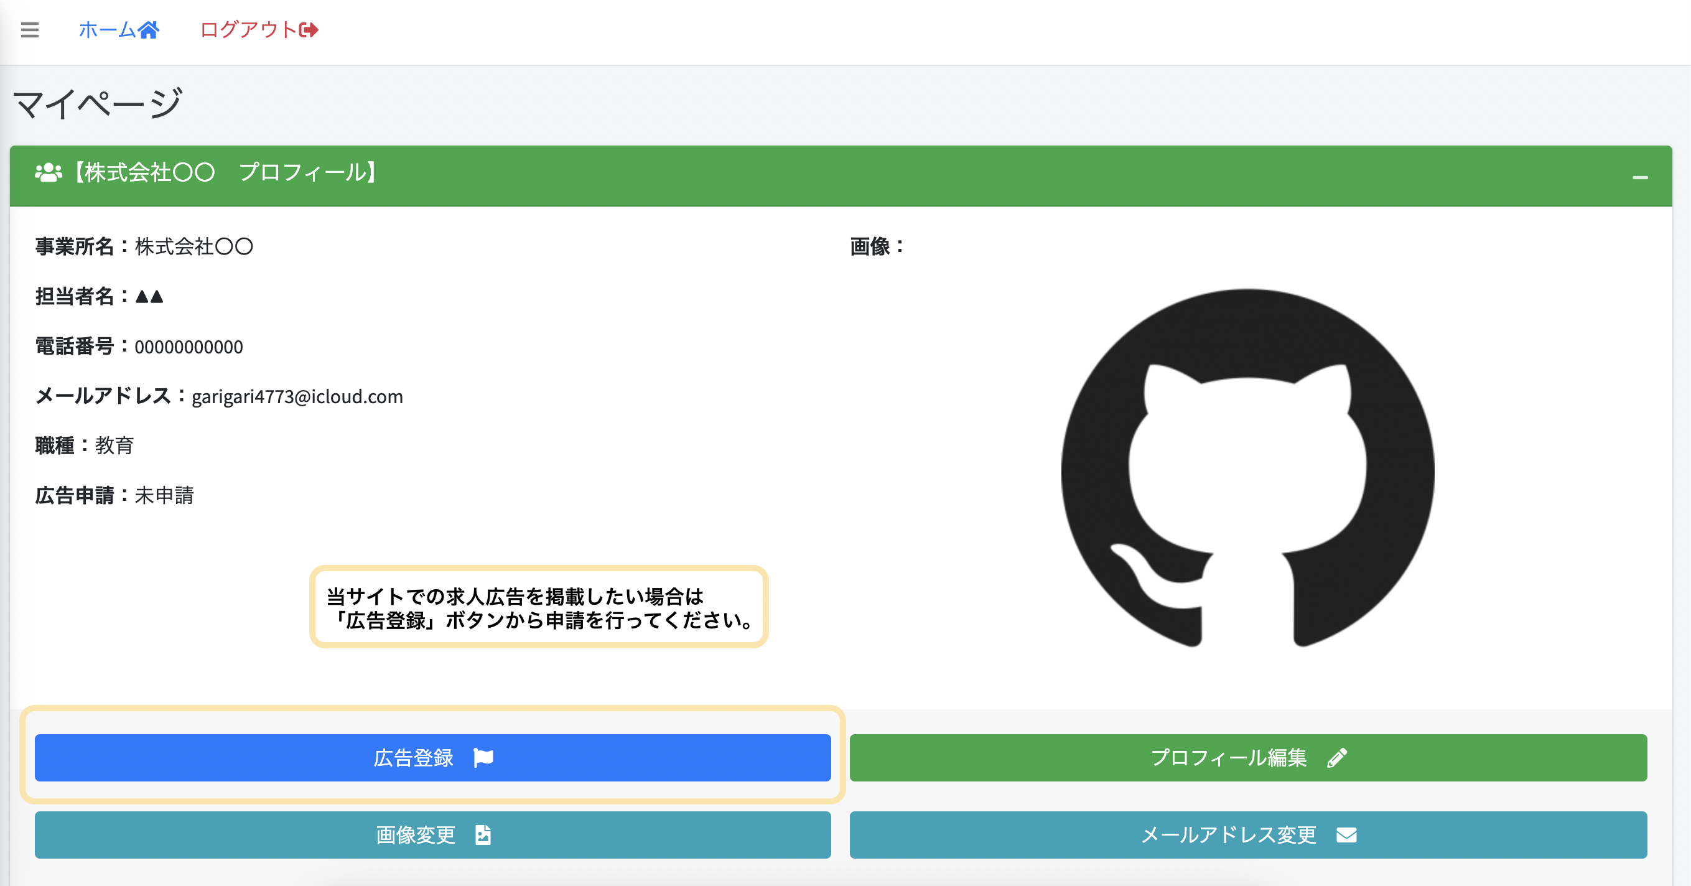Click the pencil icon on プロフィール編集
The width and height of the screenshot is (1691, 886).
(1336, 757)
